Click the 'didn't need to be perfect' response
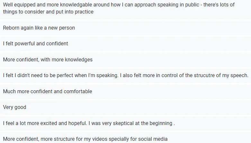 (x=125, y=76)
